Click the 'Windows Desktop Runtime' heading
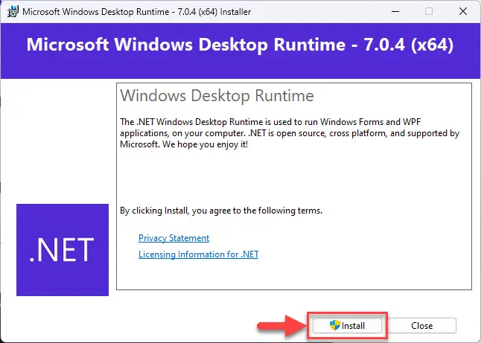Screen dimensions: 481x343 tap(217, 95)
